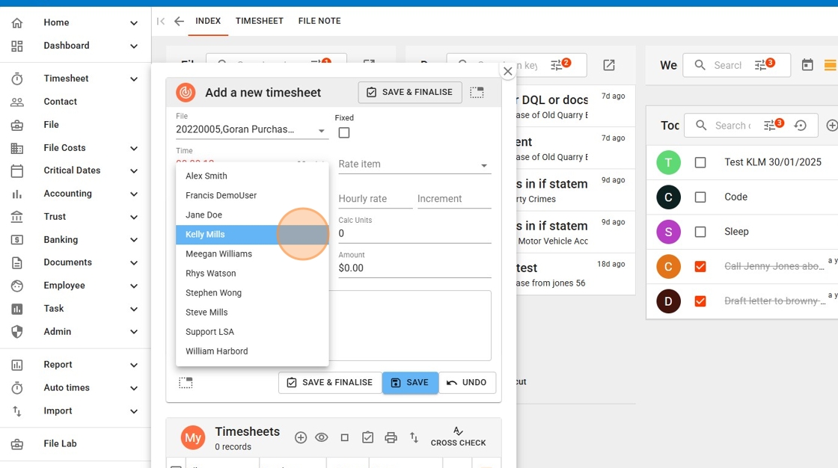
Task: Click the Documents page icon
Action: click(x=17, y=263)
